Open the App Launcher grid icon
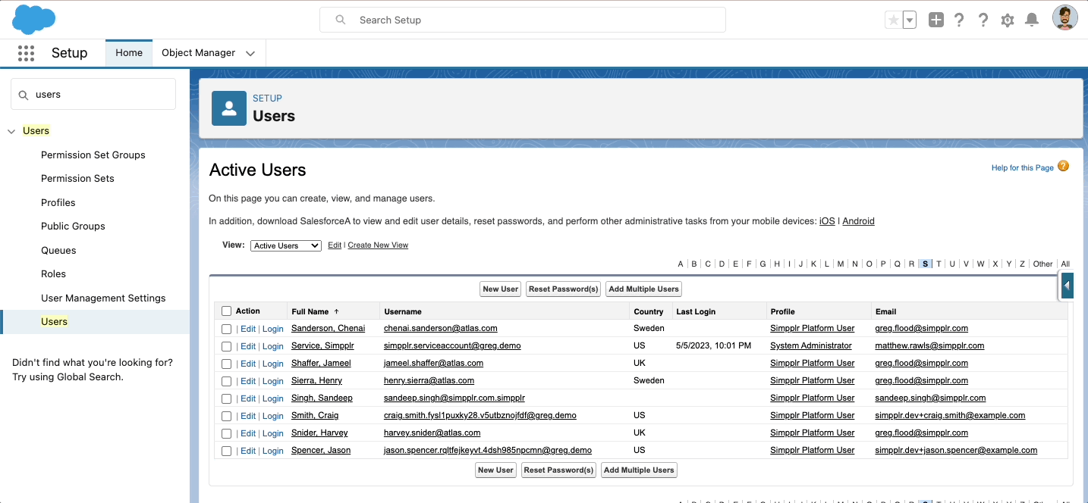The height and width of the screenshot is (503, 1088). pyautogui.click(x=26, y=52)
